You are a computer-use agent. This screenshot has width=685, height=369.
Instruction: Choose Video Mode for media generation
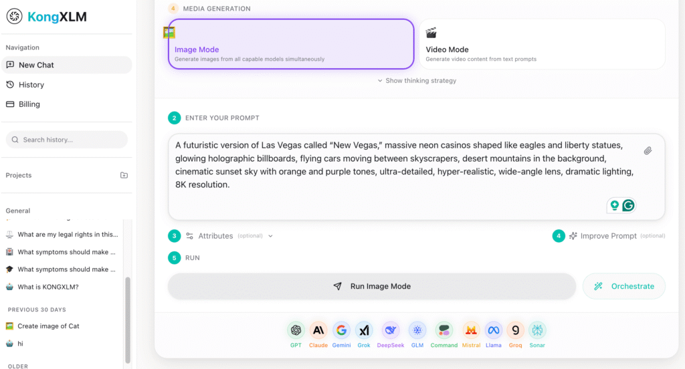point(542,44)
